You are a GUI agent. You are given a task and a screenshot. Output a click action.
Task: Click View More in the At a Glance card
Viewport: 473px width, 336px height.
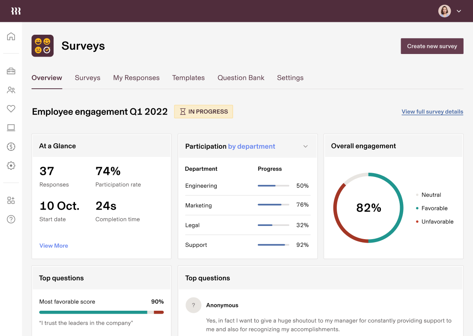pyautogui.click(x=54, y=245)
